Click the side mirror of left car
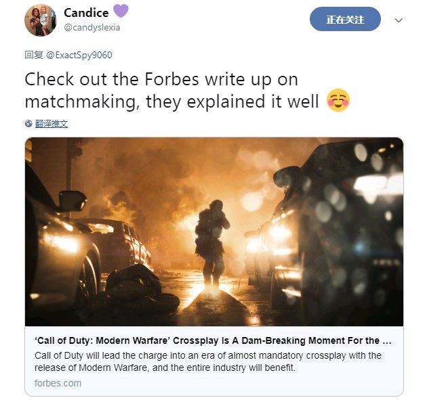This screenshot has width=425, height=402. coord(72,201)
